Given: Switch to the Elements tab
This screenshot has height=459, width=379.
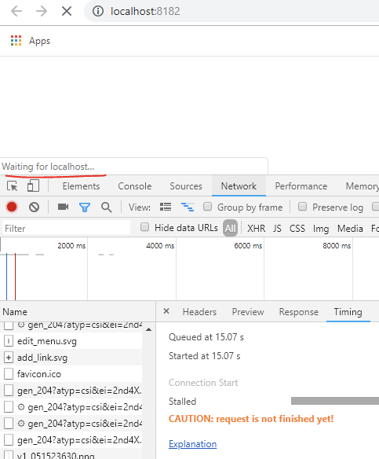Looking at the screenshot, I should (x=81, y=186).
